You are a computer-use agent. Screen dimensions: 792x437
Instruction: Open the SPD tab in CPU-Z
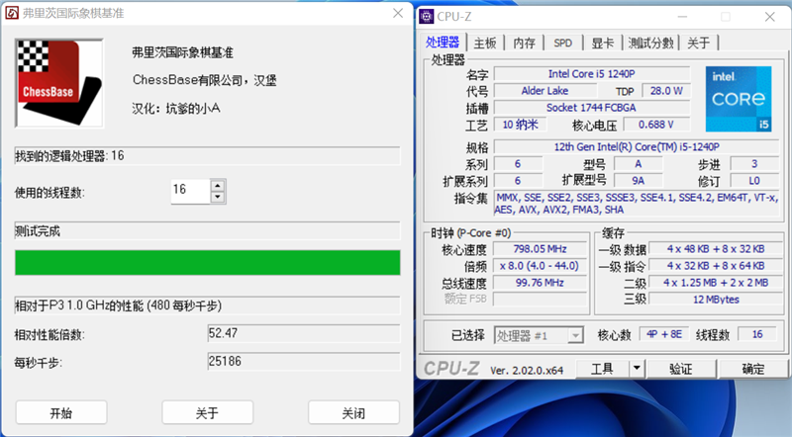(562, 43)
